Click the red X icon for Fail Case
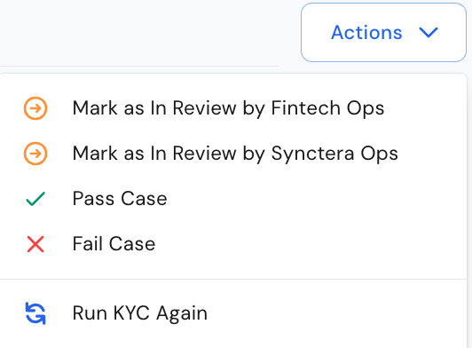This screenshot has width=472, height=348. tap(35, 244)
